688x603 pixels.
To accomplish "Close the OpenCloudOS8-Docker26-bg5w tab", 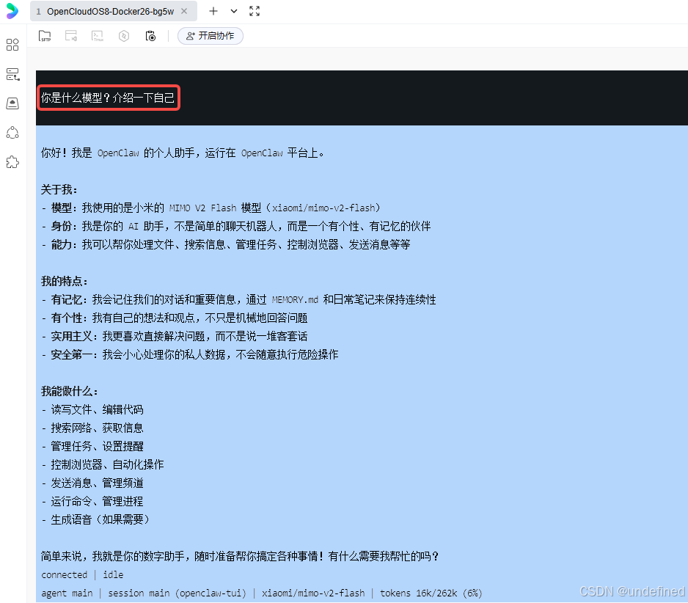I will pos(184,12).
